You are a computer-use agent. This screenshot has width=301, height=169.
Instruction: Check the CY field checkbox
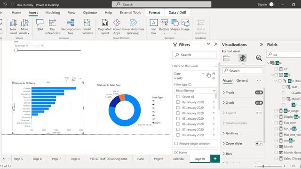point(276,69)
